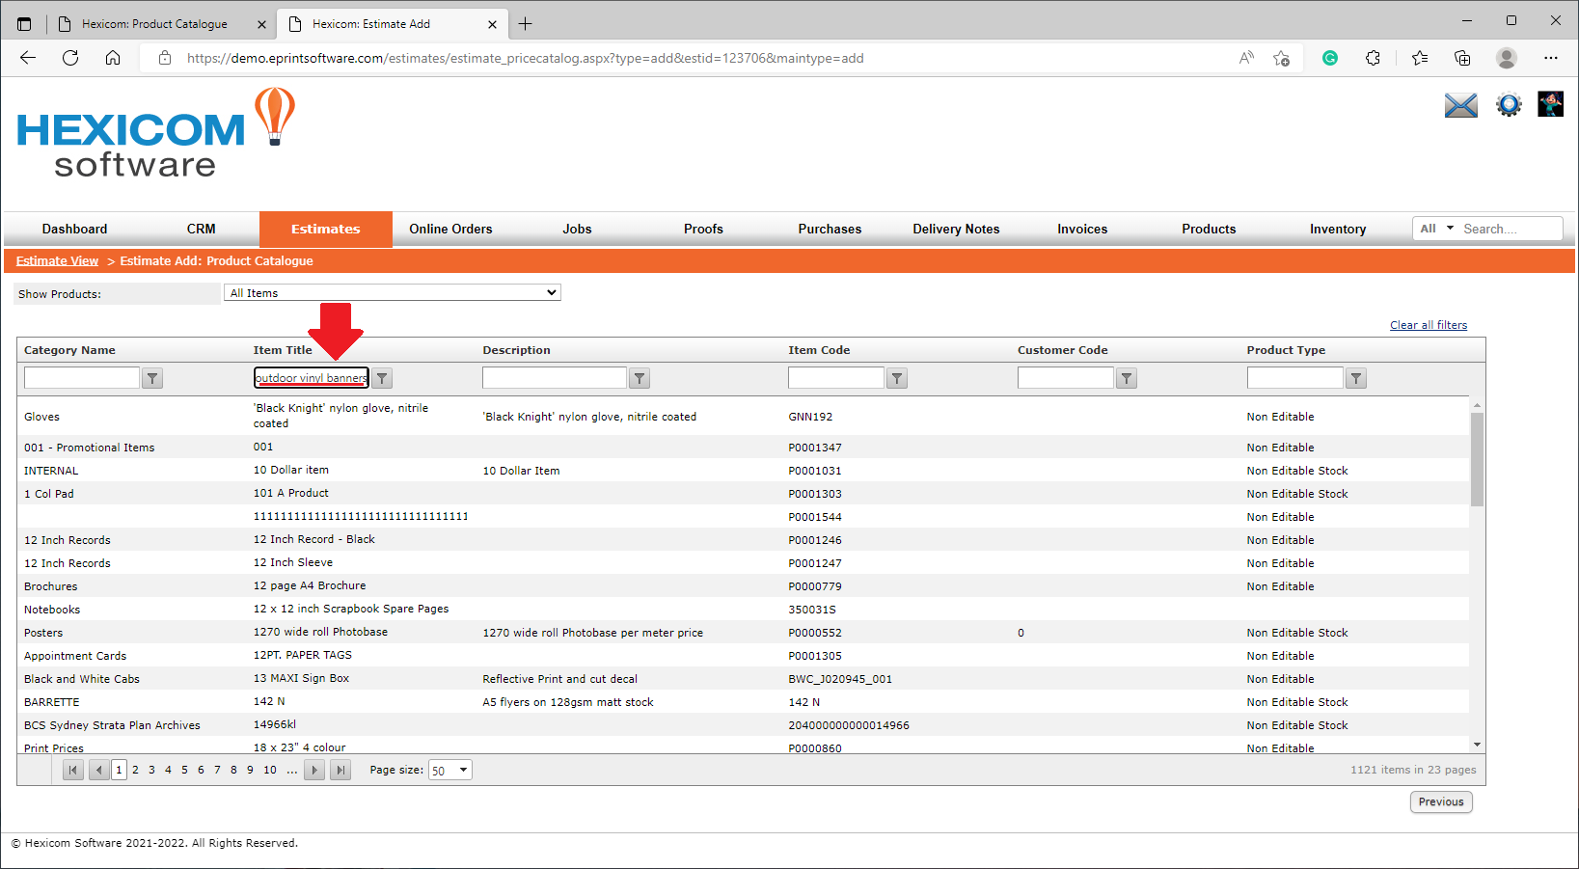Open a new browser tab

pyautogui.click(x=526, y=24)
